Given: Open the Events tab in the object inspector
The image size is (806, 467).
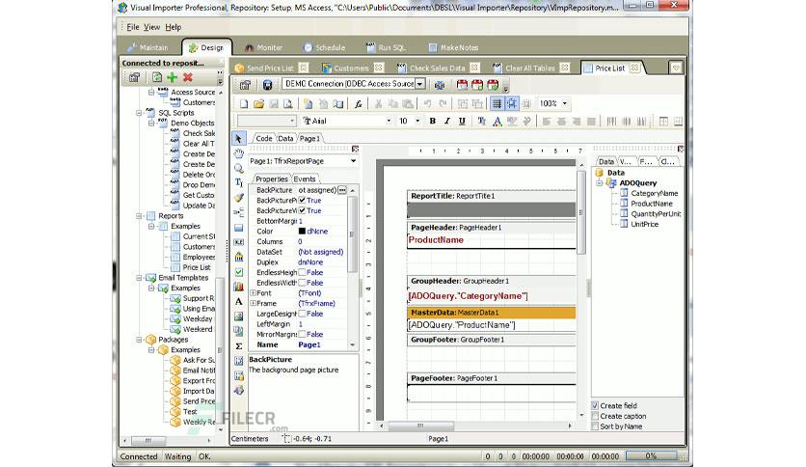Looking at the screenshot, I should (x=305, y=179).
